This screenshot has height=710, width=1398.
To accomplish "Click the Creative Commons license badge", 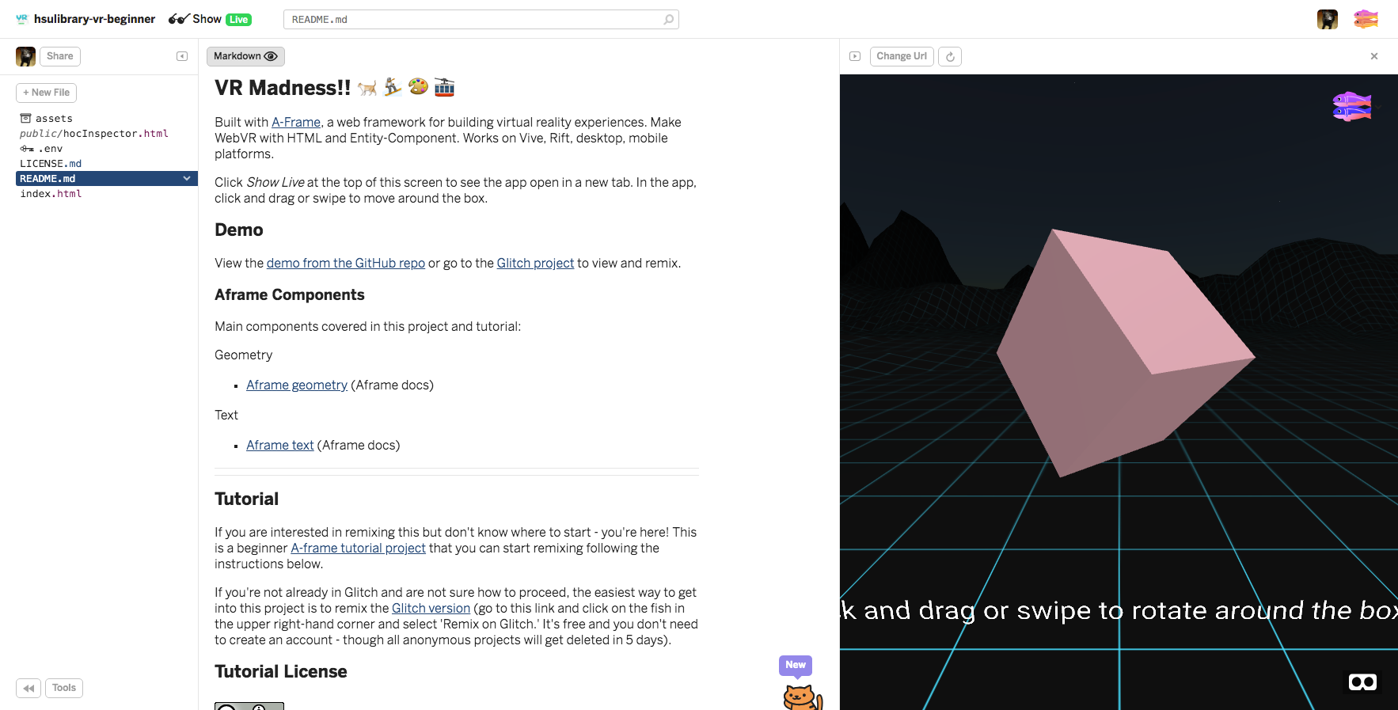I will (x=249, y=706).
